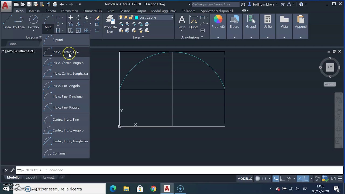
Task: Click the Arco tool icon
Action: click(48, 19)
